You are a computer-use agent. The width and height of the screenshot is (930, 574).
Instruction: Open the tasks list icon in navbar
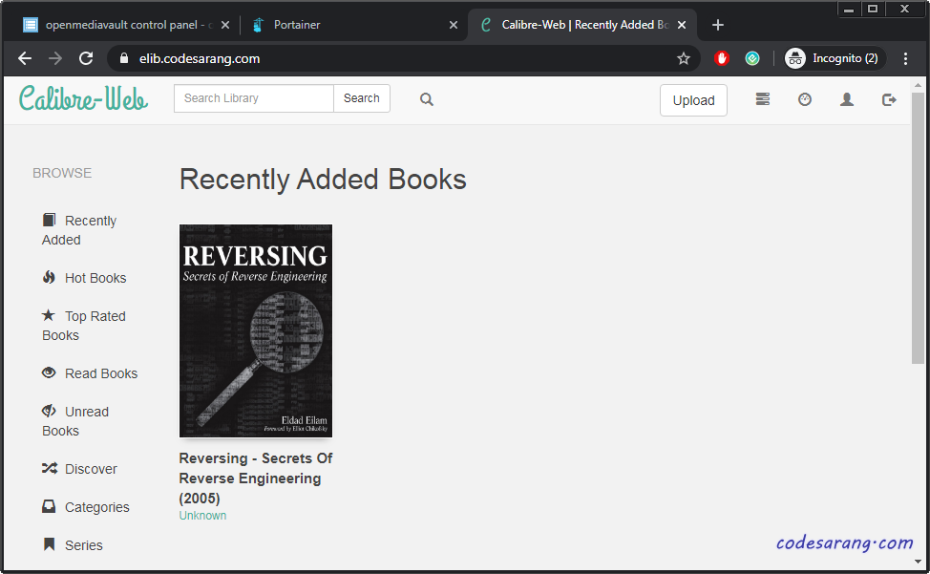pyautogui.click(x=763, y=99)
